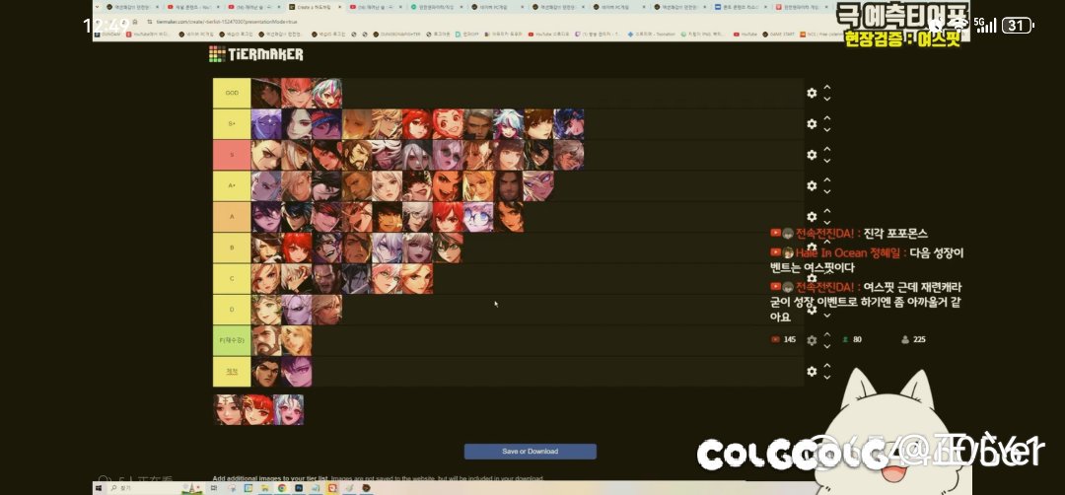Select the yellow GOD tier label
This screenshot has height=495, width=1065.
(x=232, y=93)
